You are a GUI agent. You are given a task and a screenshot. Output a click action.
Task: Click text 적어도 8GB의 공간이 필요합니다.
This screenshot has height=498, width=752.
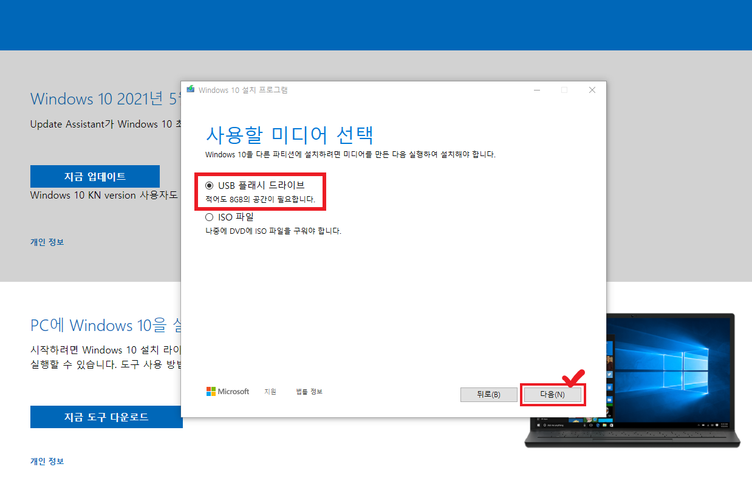261,200
